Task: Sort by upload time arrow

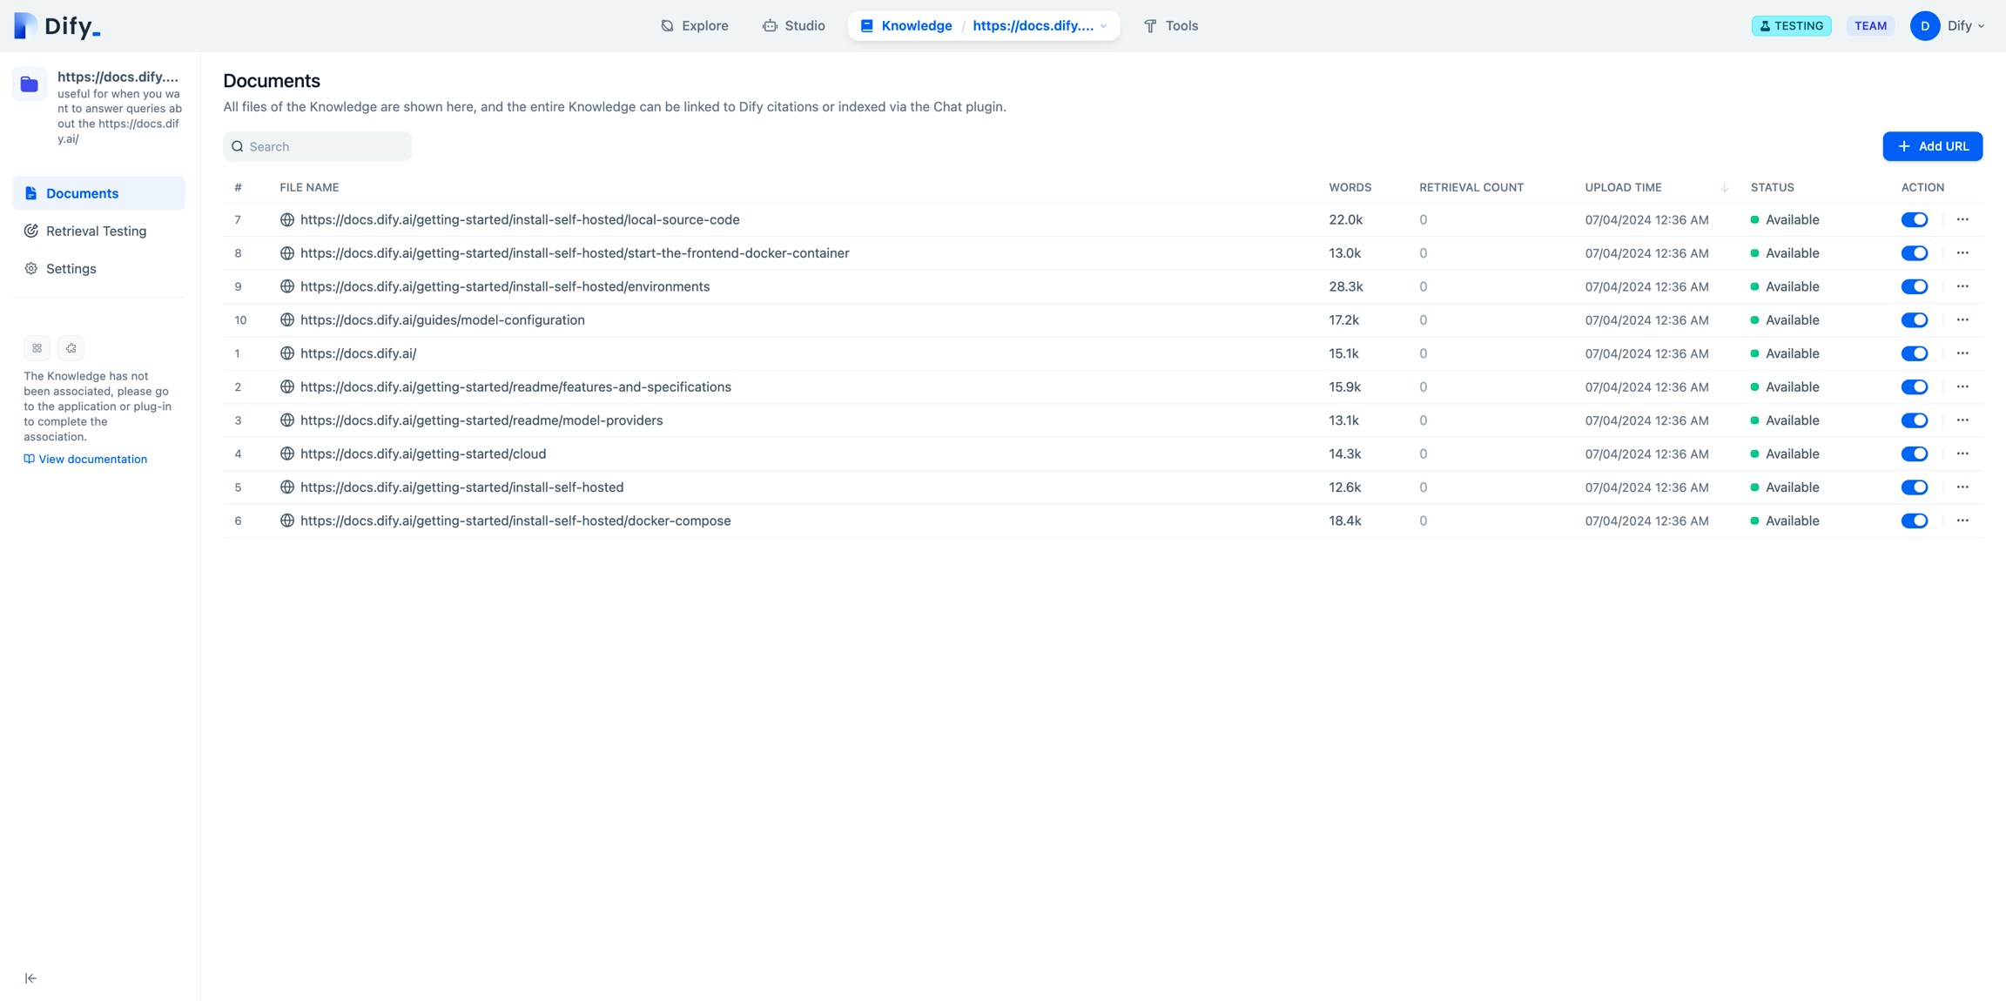Action: tap(1724, 187)
